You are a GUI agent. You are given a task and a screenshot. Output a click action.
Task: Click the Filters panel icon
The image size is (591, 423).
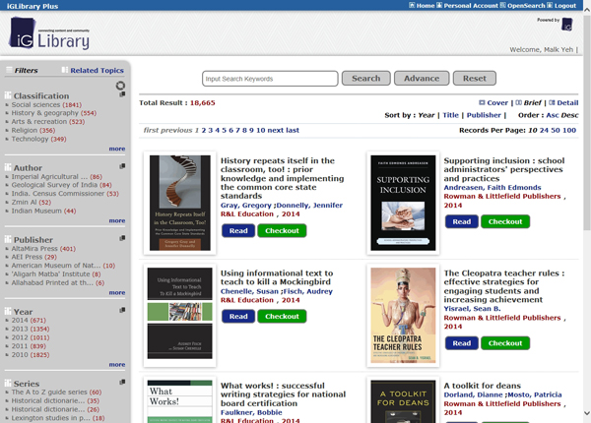[x=9, y=70]
